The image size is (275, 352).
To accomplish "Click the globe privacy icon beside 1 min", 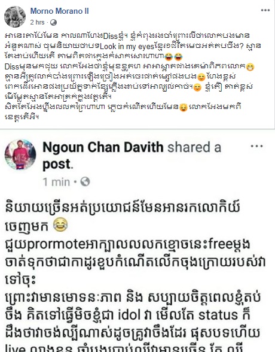I will (85, 181).
